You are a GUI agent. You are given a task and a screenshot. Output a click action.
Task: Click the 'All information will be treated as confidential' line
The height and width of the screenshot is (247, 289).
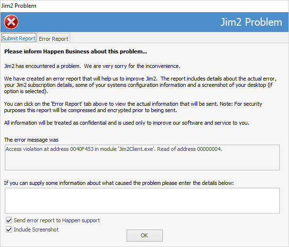tap(127, 123)
